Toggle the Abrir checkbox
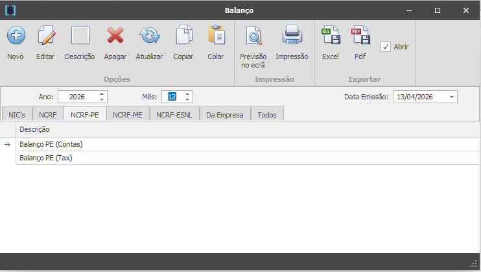Image resolution: width=481 pixels, height=272 pixels. click(x=386, y=47)
